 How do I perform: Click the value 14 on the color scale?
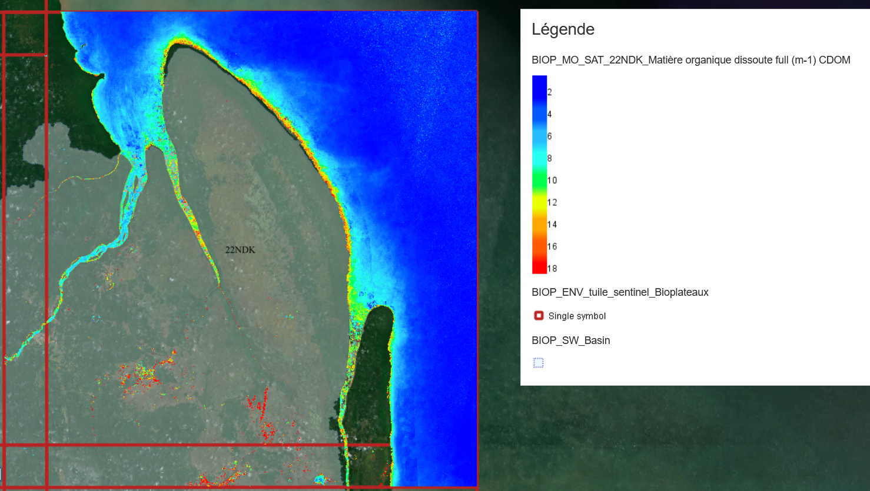coord(552,225)
